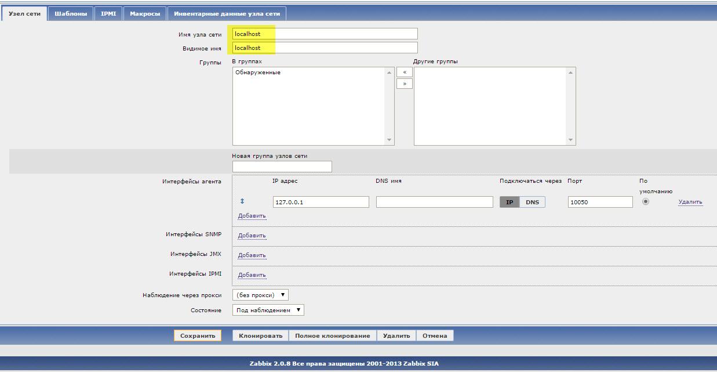Open Инвентарные данные узла сети tab

click(227, 13)
